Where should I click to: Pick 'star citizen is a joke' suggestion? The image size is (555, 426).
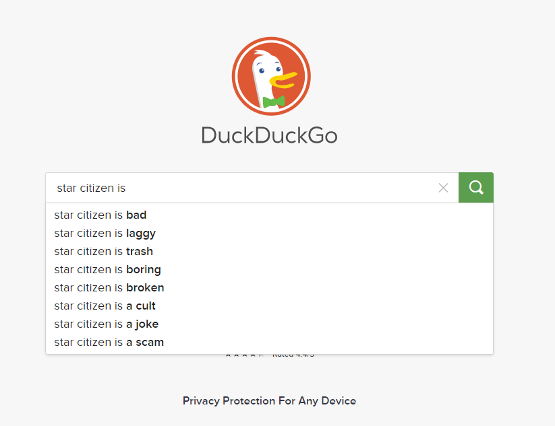click(x=269, y=324)
